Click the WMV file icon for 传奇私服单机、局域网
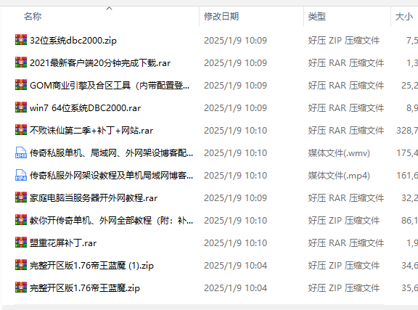The image size is (418, 310). point(21,152)
